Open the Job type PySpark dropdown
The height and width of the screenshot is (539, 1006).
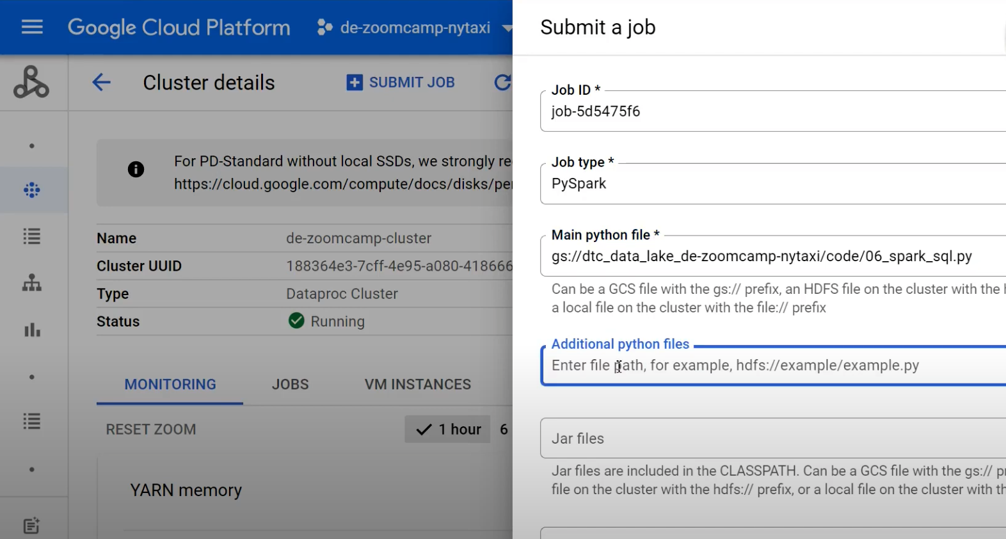[x=773, y=184]
